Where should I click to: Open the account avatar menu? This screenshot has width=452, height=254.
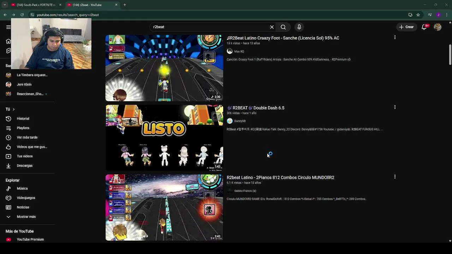438,27
